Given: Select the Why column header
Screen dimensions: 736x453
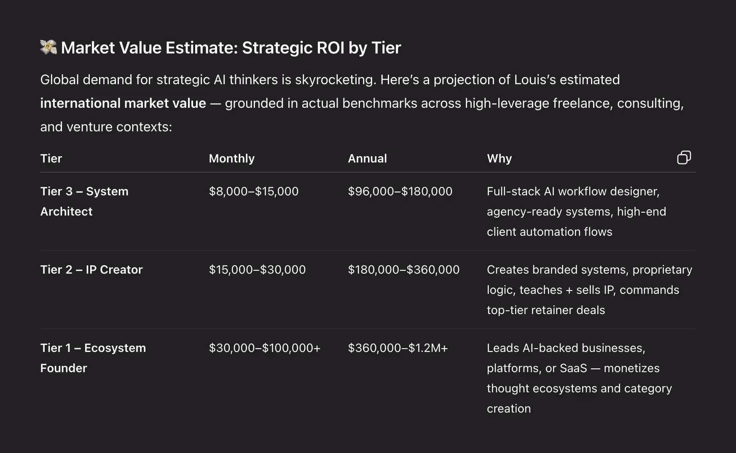Looking at the screenshot, I should coord(499,158).
